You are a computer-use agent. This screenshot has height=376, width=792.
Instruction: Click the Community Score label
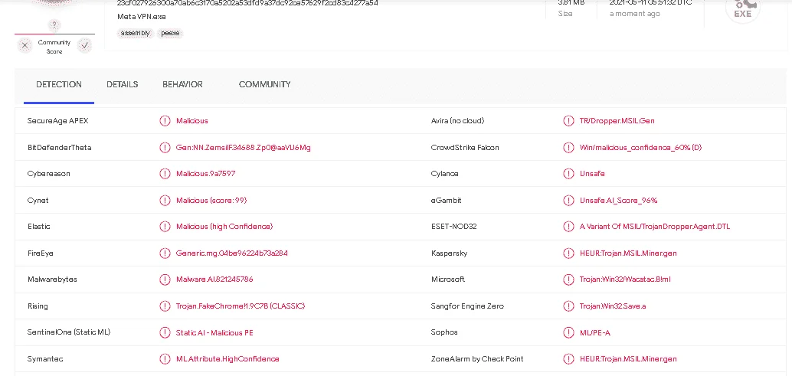[54, 47]
